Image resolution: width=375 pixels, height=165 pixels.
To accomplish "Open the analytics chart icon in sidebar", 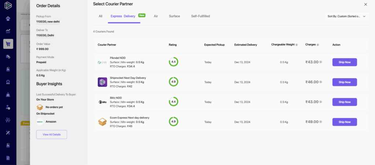I will pos(8,31).
